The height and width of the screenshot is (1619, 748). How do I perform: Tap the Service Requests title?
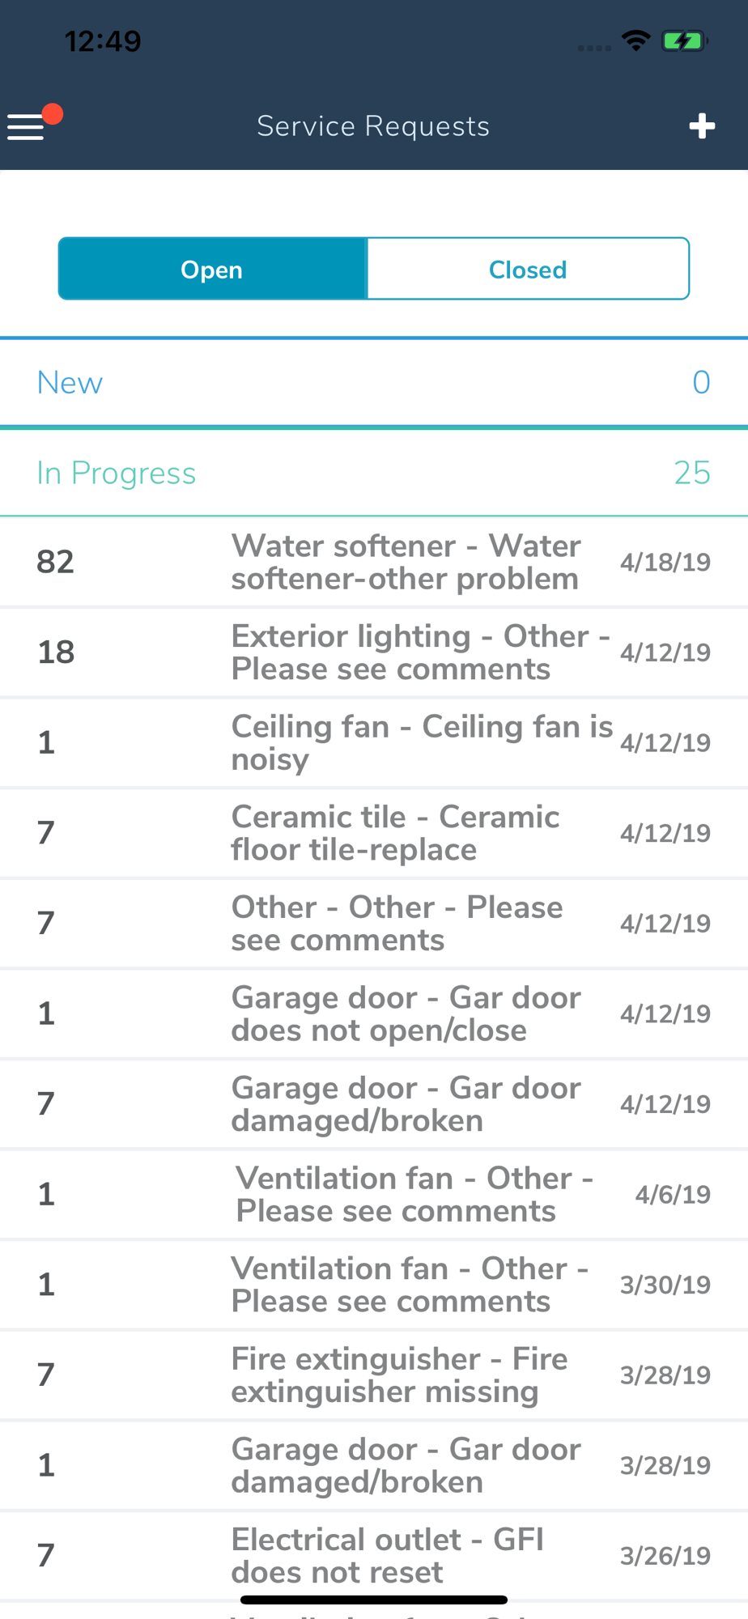373,126
